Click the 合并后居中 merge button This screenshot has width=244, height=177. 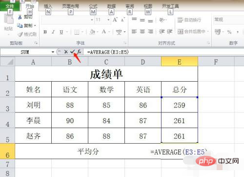coord(193,31)
